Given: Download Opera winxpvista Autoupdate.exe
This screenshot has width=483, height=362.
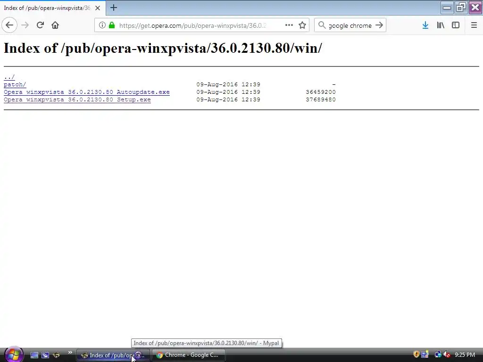Looking at the screenshot, I should pyautogui.click(x=87, y=92).
